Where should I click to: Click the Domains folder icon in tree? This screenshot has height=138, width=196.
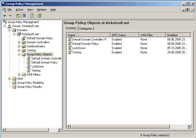click(14, 30)
